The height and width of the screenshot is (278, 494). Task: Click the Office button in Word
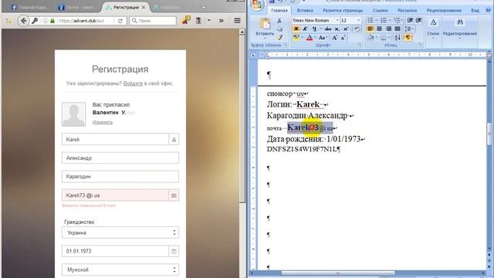(257, 5)
